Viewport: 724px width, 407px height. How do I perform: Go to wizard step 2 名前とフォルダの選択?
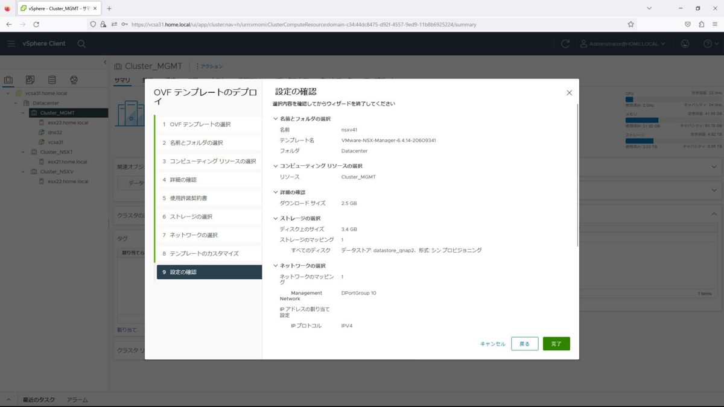coord(208,143)
